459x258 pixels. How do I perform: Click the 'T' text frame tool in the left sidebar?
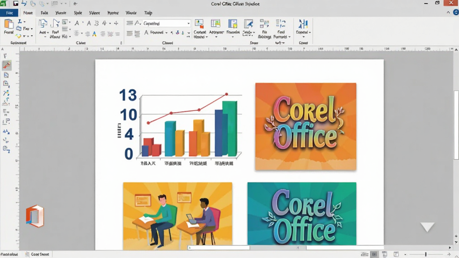pos(5,112)
